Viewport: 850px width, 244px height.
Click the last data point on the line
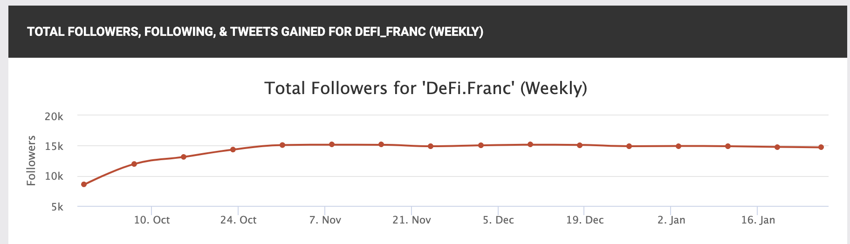point(821,147)
